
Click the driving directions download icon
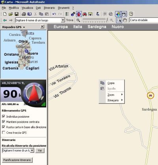point(90,14)
